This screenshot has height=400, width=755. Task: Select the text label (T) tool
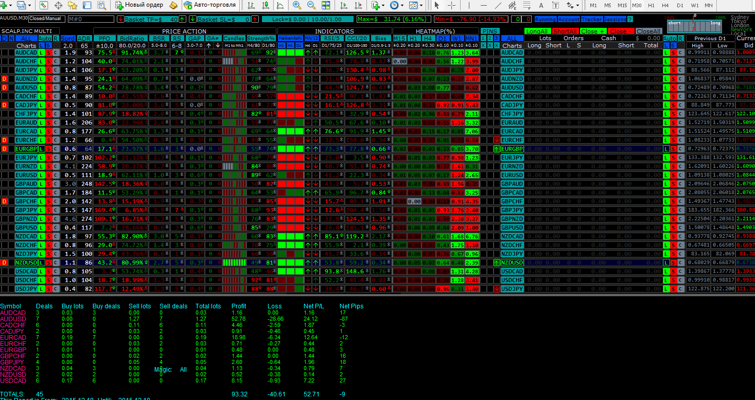pyautogui.click(x=556, y=5)
